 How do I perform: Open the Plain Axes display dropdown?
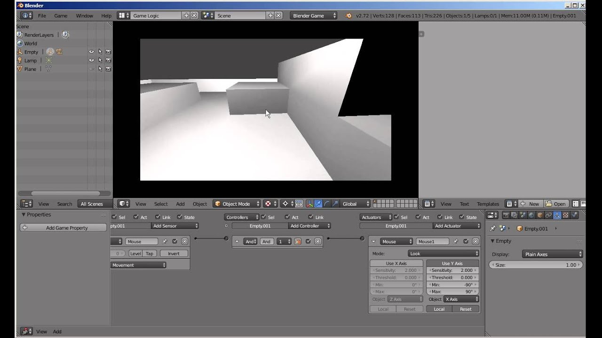(x=553, y=254)
